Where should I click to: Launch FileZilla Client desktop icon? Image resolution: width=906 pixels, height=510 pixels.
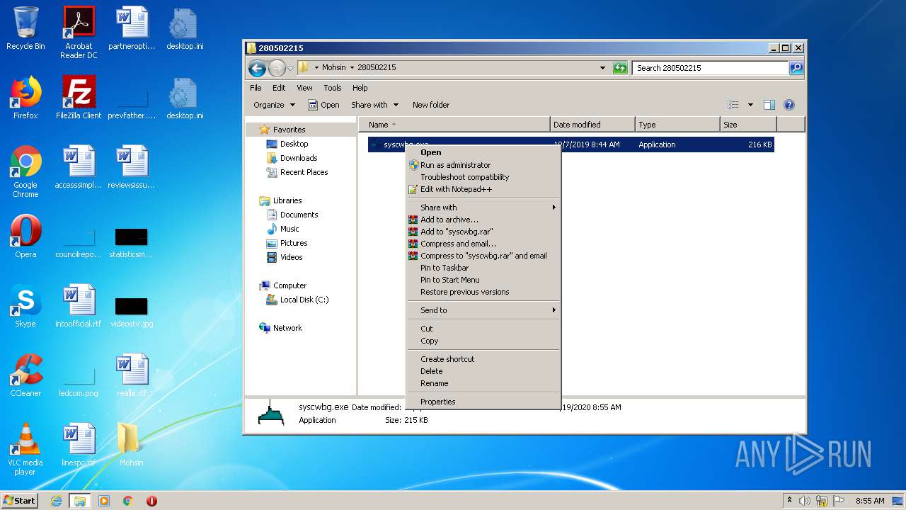coord(79,98)
